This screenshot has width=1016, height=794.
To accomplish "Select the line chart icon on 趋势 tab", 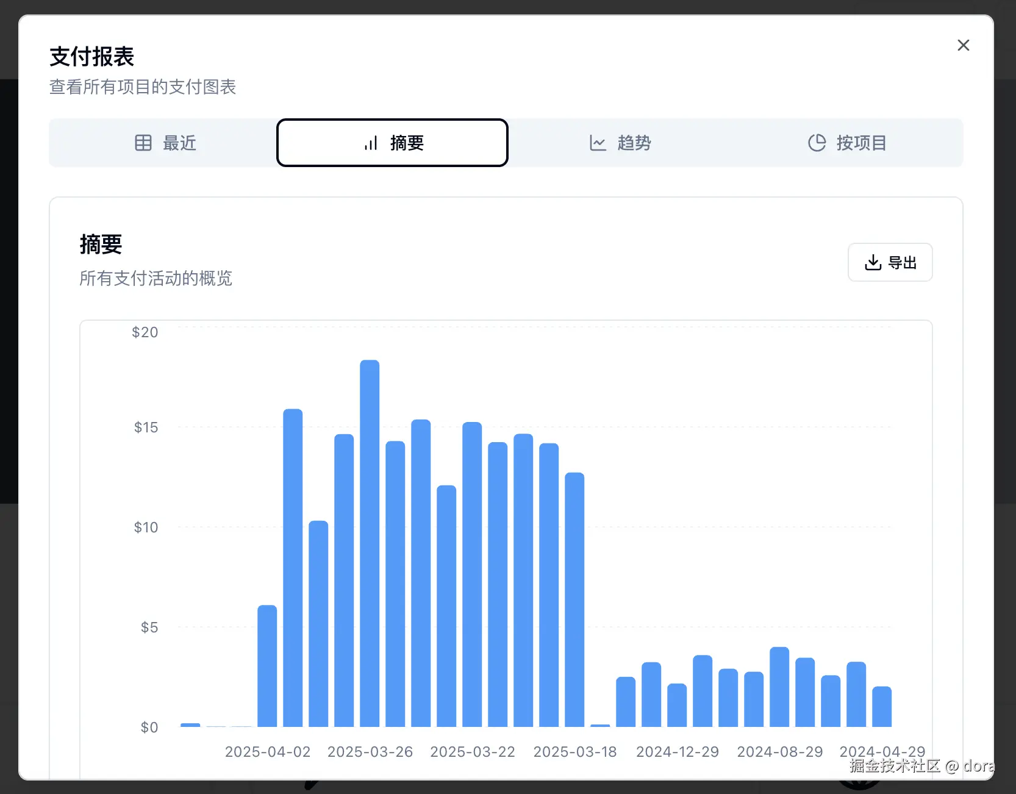I will click(x=598, y=143).
